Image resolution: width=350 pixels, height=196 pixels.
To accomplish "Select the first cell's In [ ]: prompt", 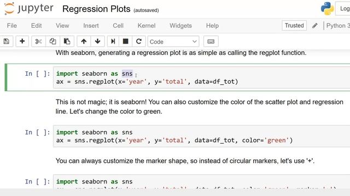I will click(37, 73).
